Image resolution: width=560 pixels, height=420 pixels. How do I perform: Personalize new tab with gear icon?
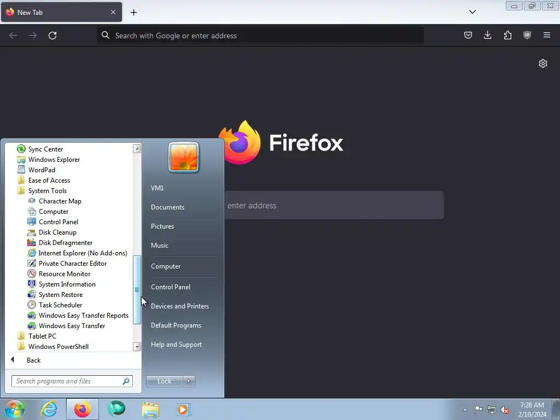543,63
